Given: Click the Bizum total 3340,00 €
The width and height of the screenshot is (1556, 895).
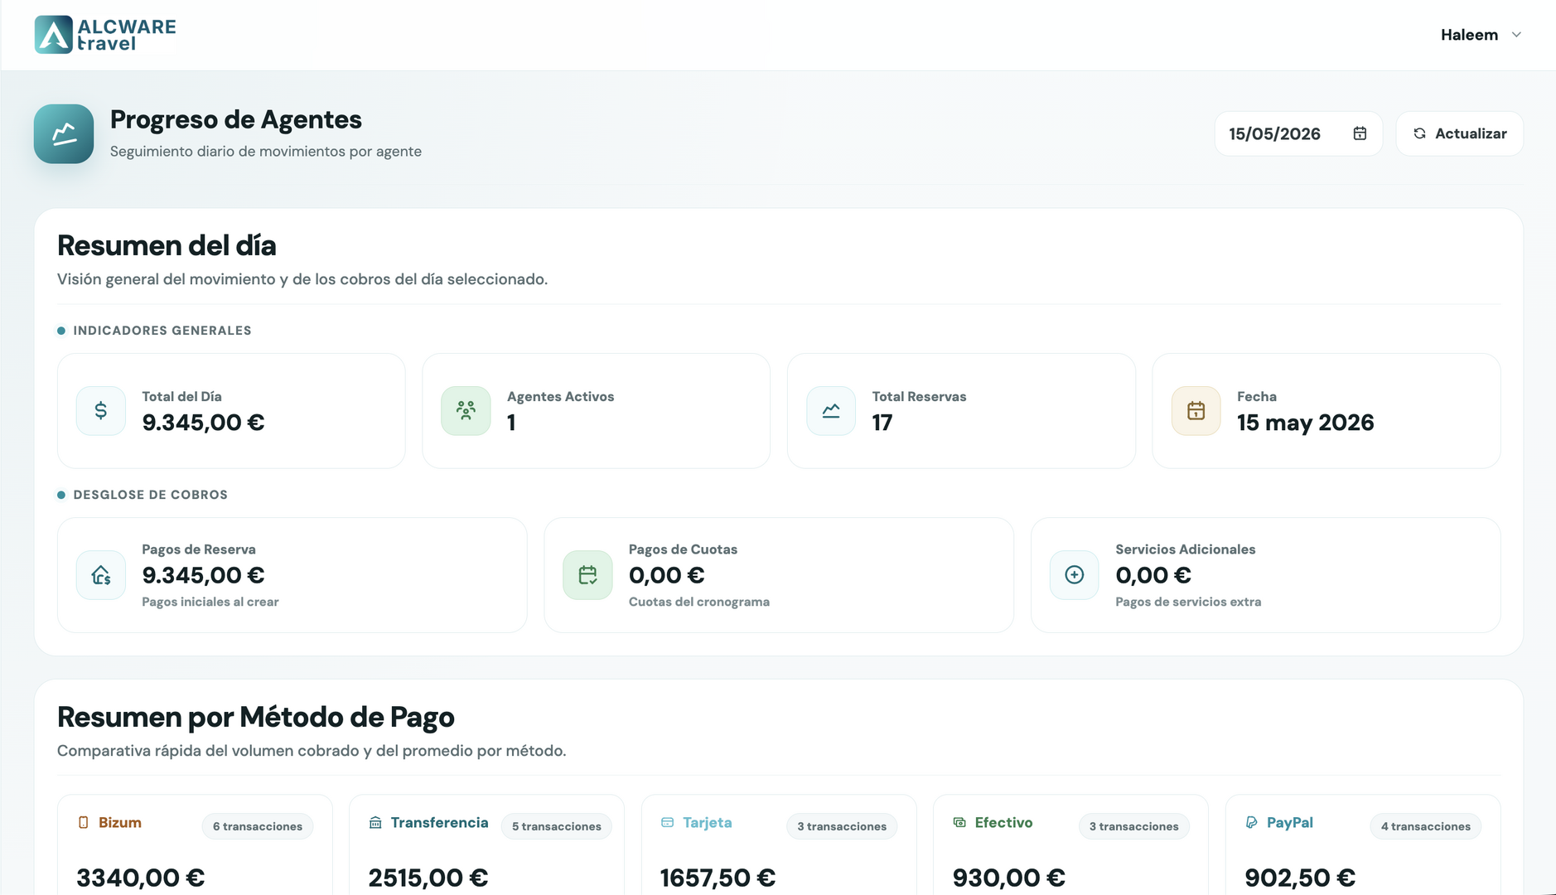Looking at the screenshot, I should click(x=141, y=878).
